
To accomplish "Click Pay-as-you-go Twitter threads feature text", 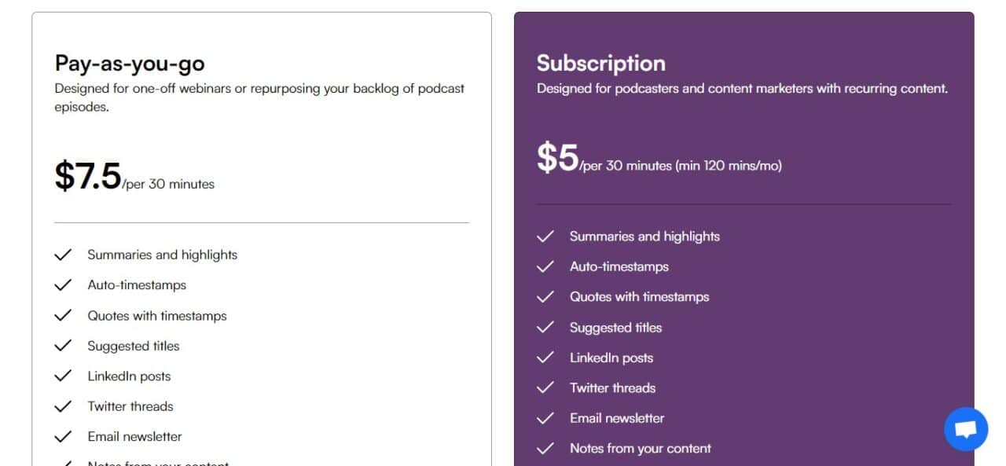I will 130,406.
